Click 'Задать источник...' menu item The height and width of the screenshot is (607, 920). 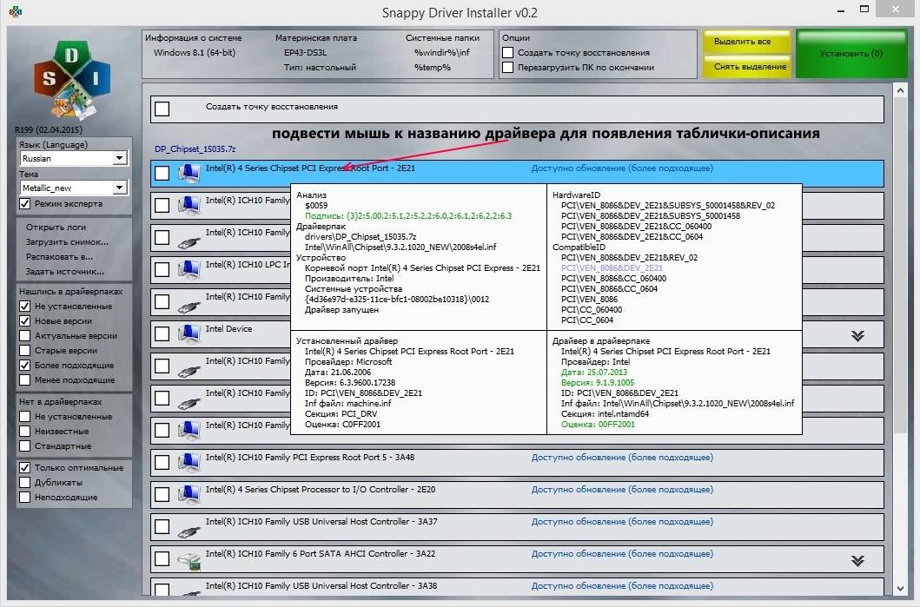pyautogui.click(x=64, y=271)
